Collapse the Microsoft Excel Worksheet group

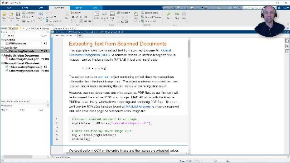(2, 63)
